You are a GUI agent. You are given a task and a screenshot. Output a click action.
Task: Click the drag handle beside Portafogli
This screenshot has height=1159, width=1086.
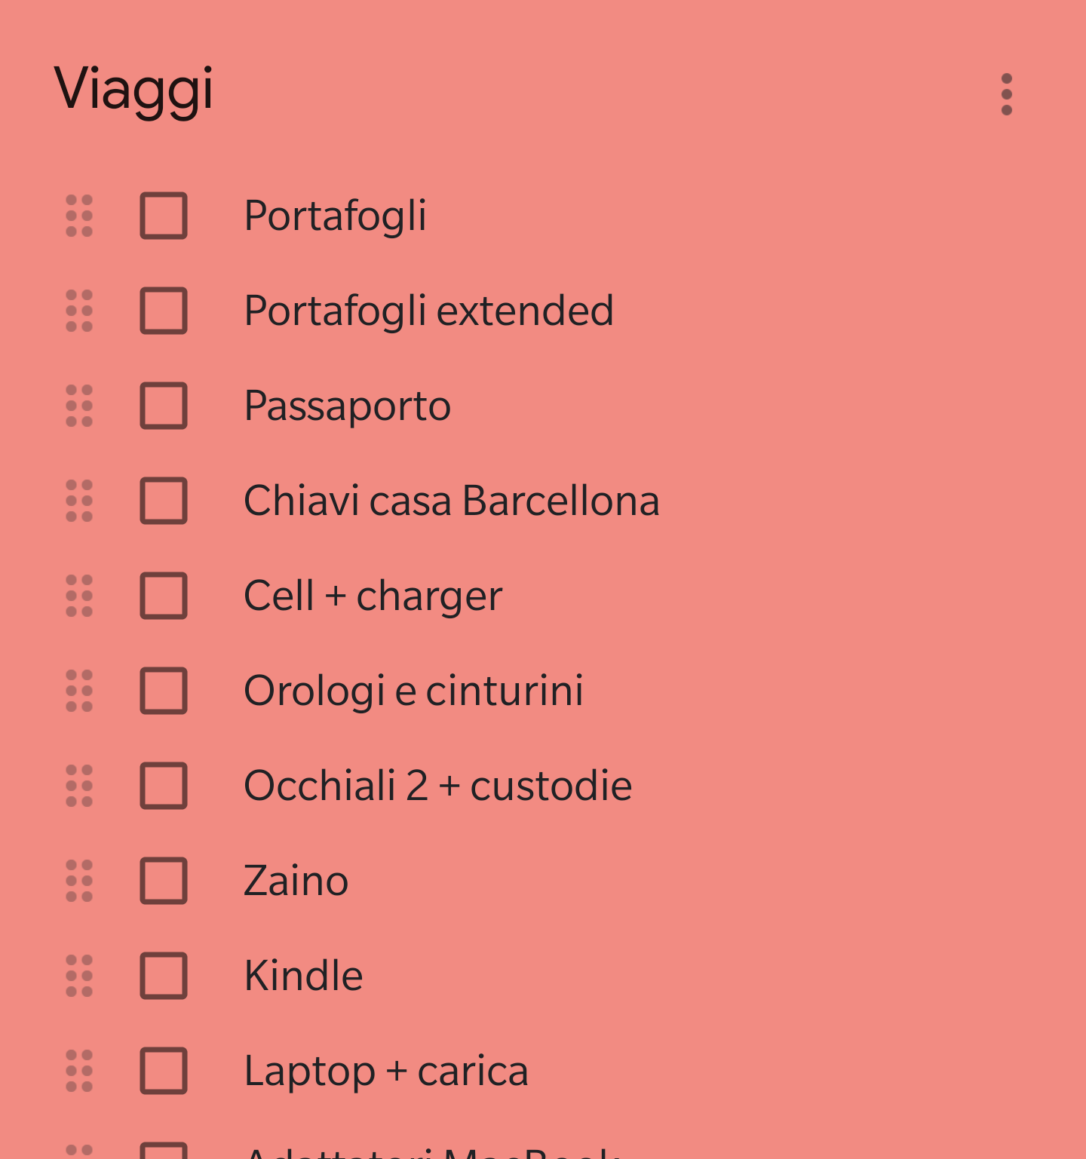click(x=79, y=216)
